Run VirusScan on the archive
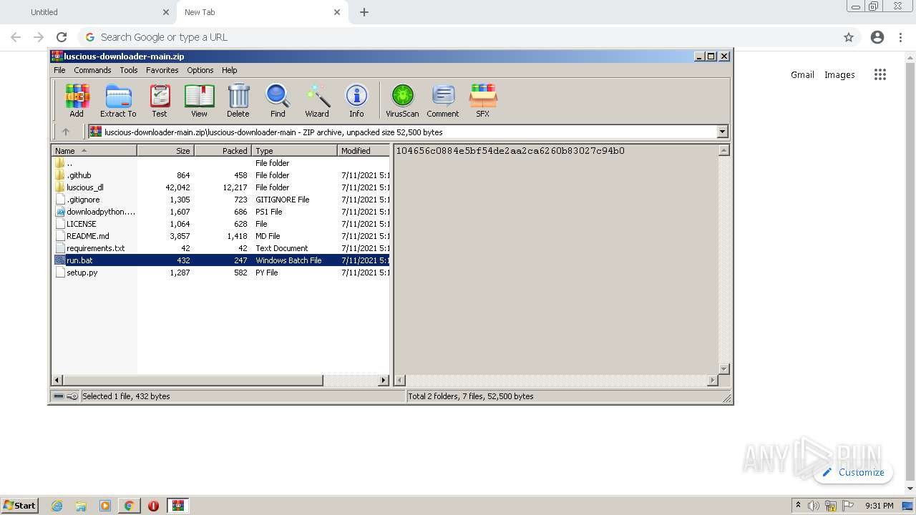916x515 pixels. (x=402, y=100)
